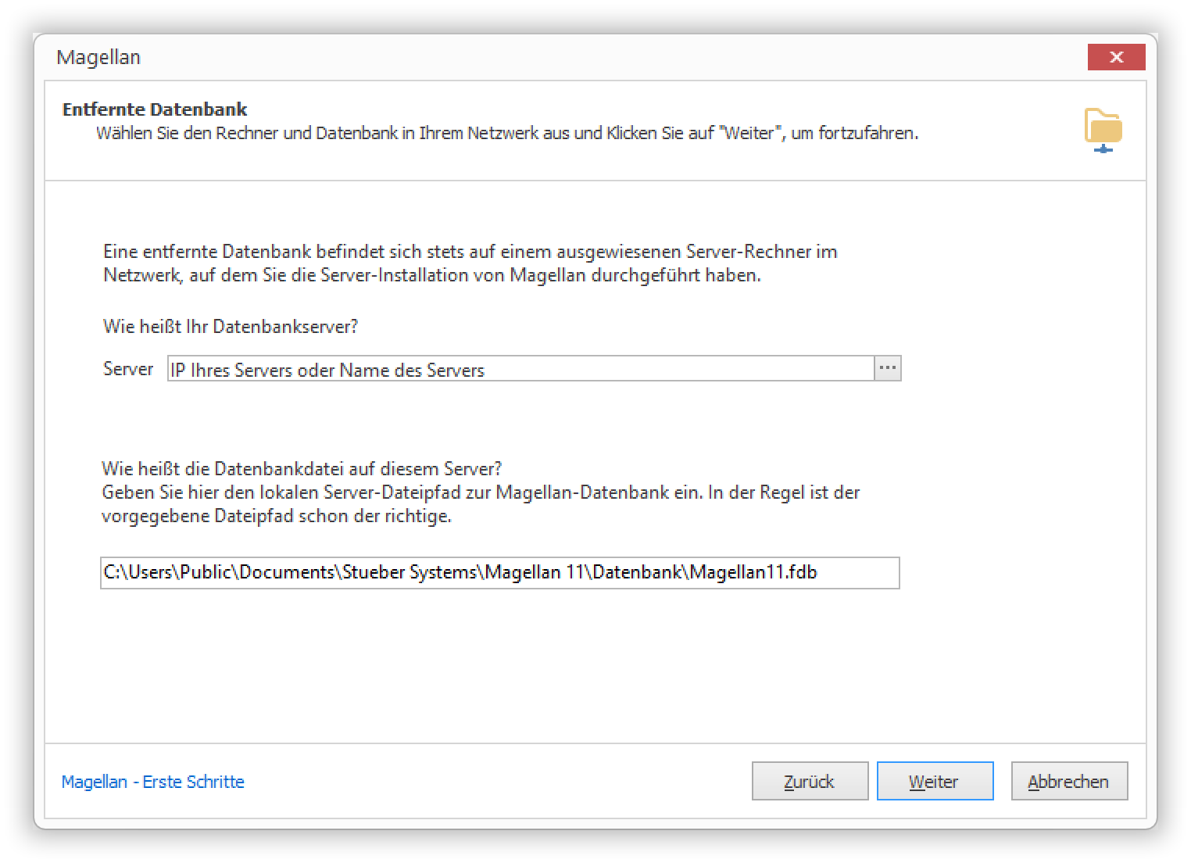Image resolution: width=1191 pixels, height=863 pixels.
Task: Click the Entfernte Datenbank heading
Action: [x=155, y=109]
